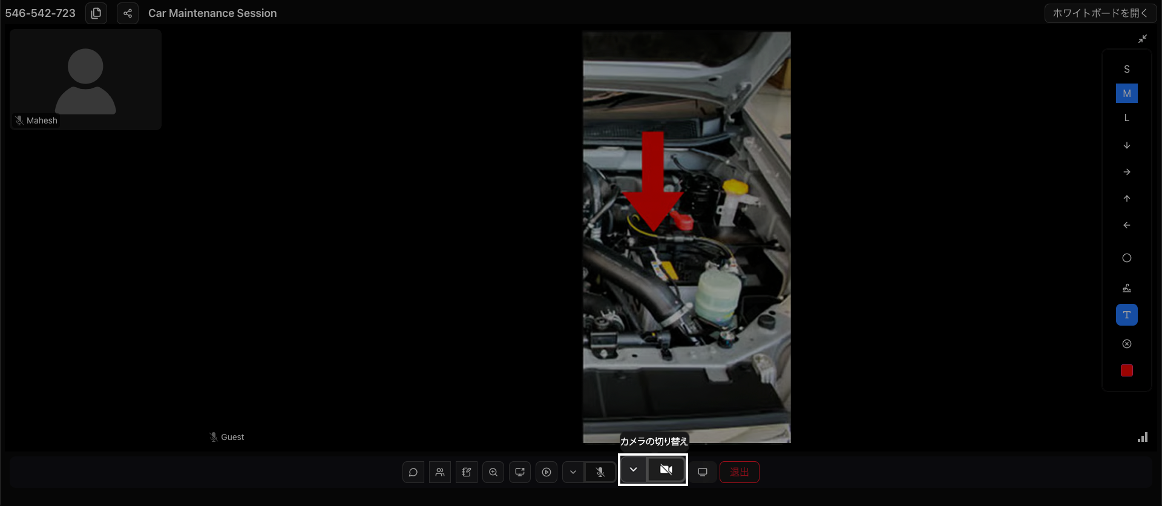Screen dimensions: 1162x506
Task: Click the zoom-in magnifier icon
Action: [x=493, y=472]
